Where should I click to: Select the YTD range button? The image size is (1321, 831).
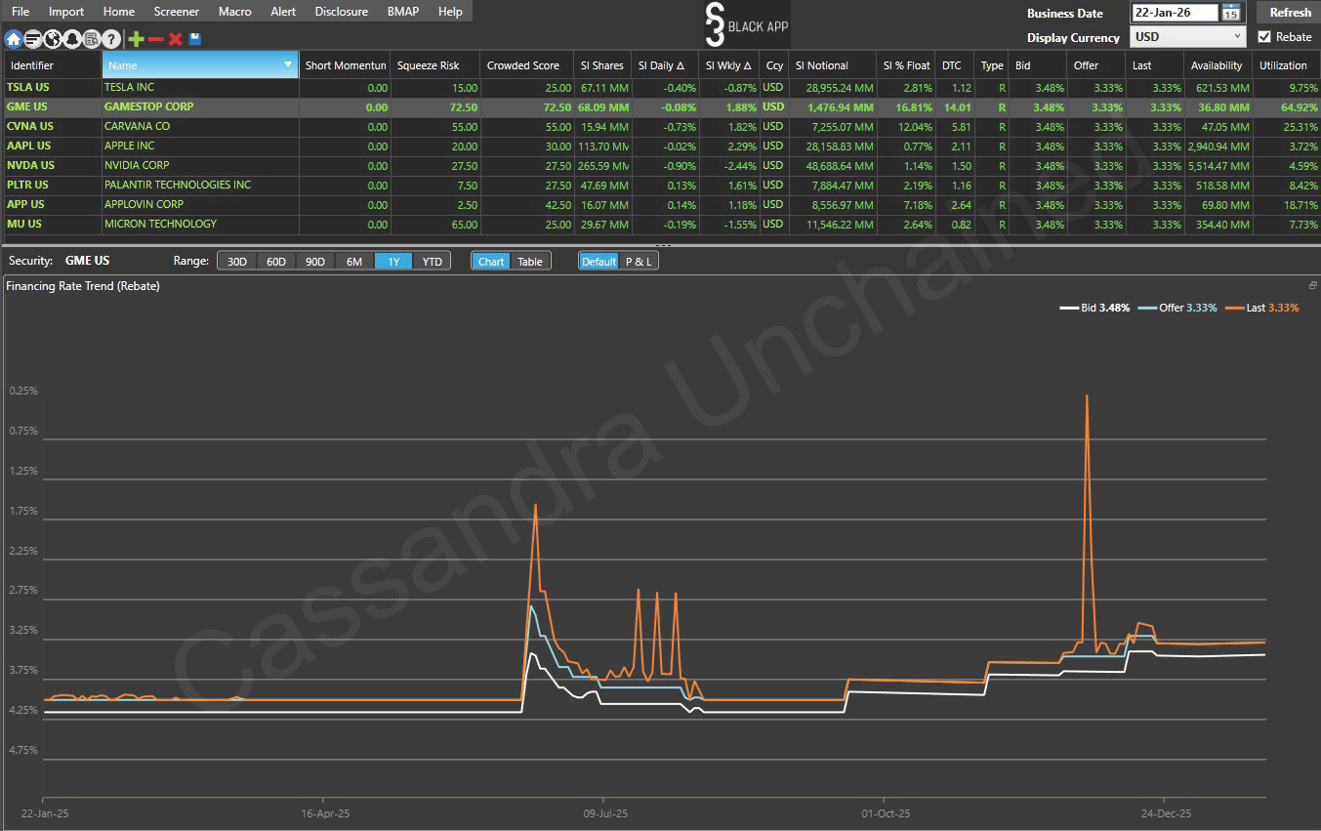pos(432,261)
